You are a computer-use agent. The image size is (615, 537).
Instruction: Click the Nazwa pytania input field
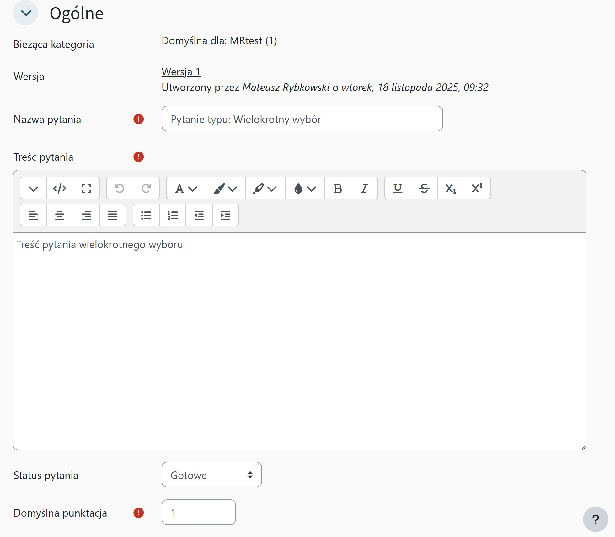302,119
